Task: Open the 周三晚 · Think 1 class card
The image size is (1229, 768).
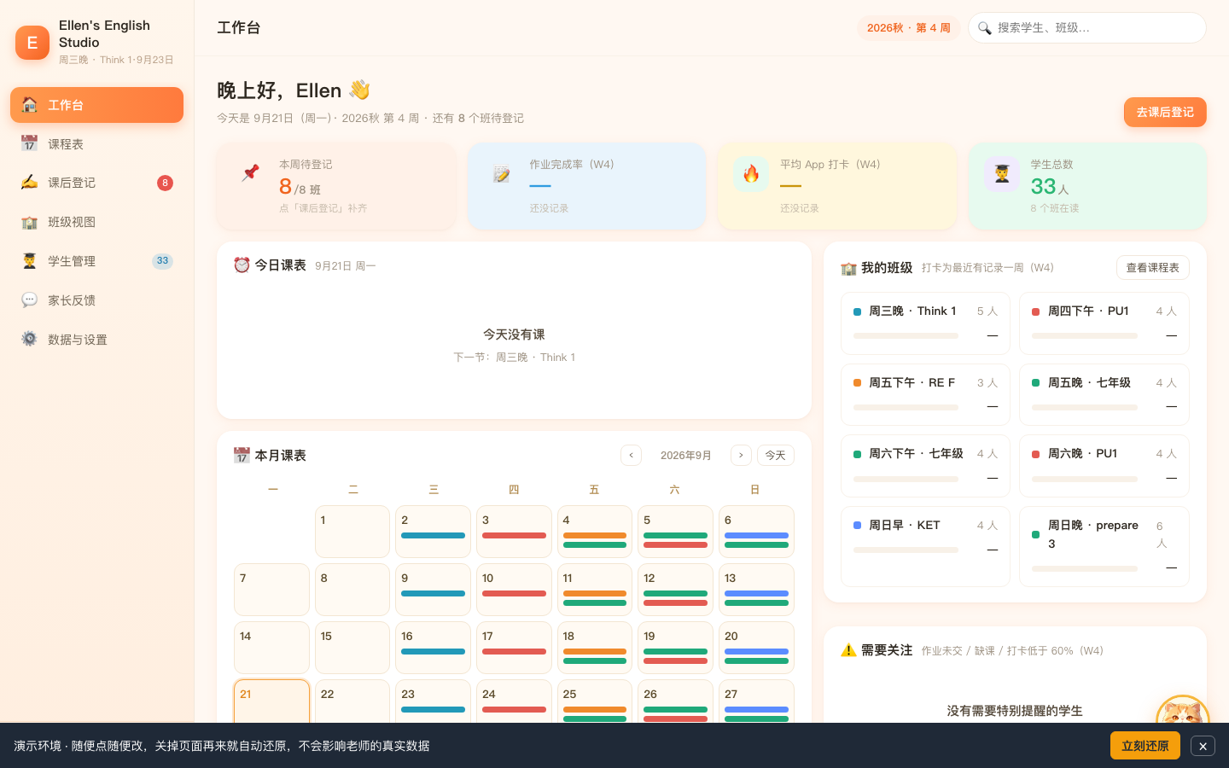Action: pyautogui.click(x=925, y=323)
